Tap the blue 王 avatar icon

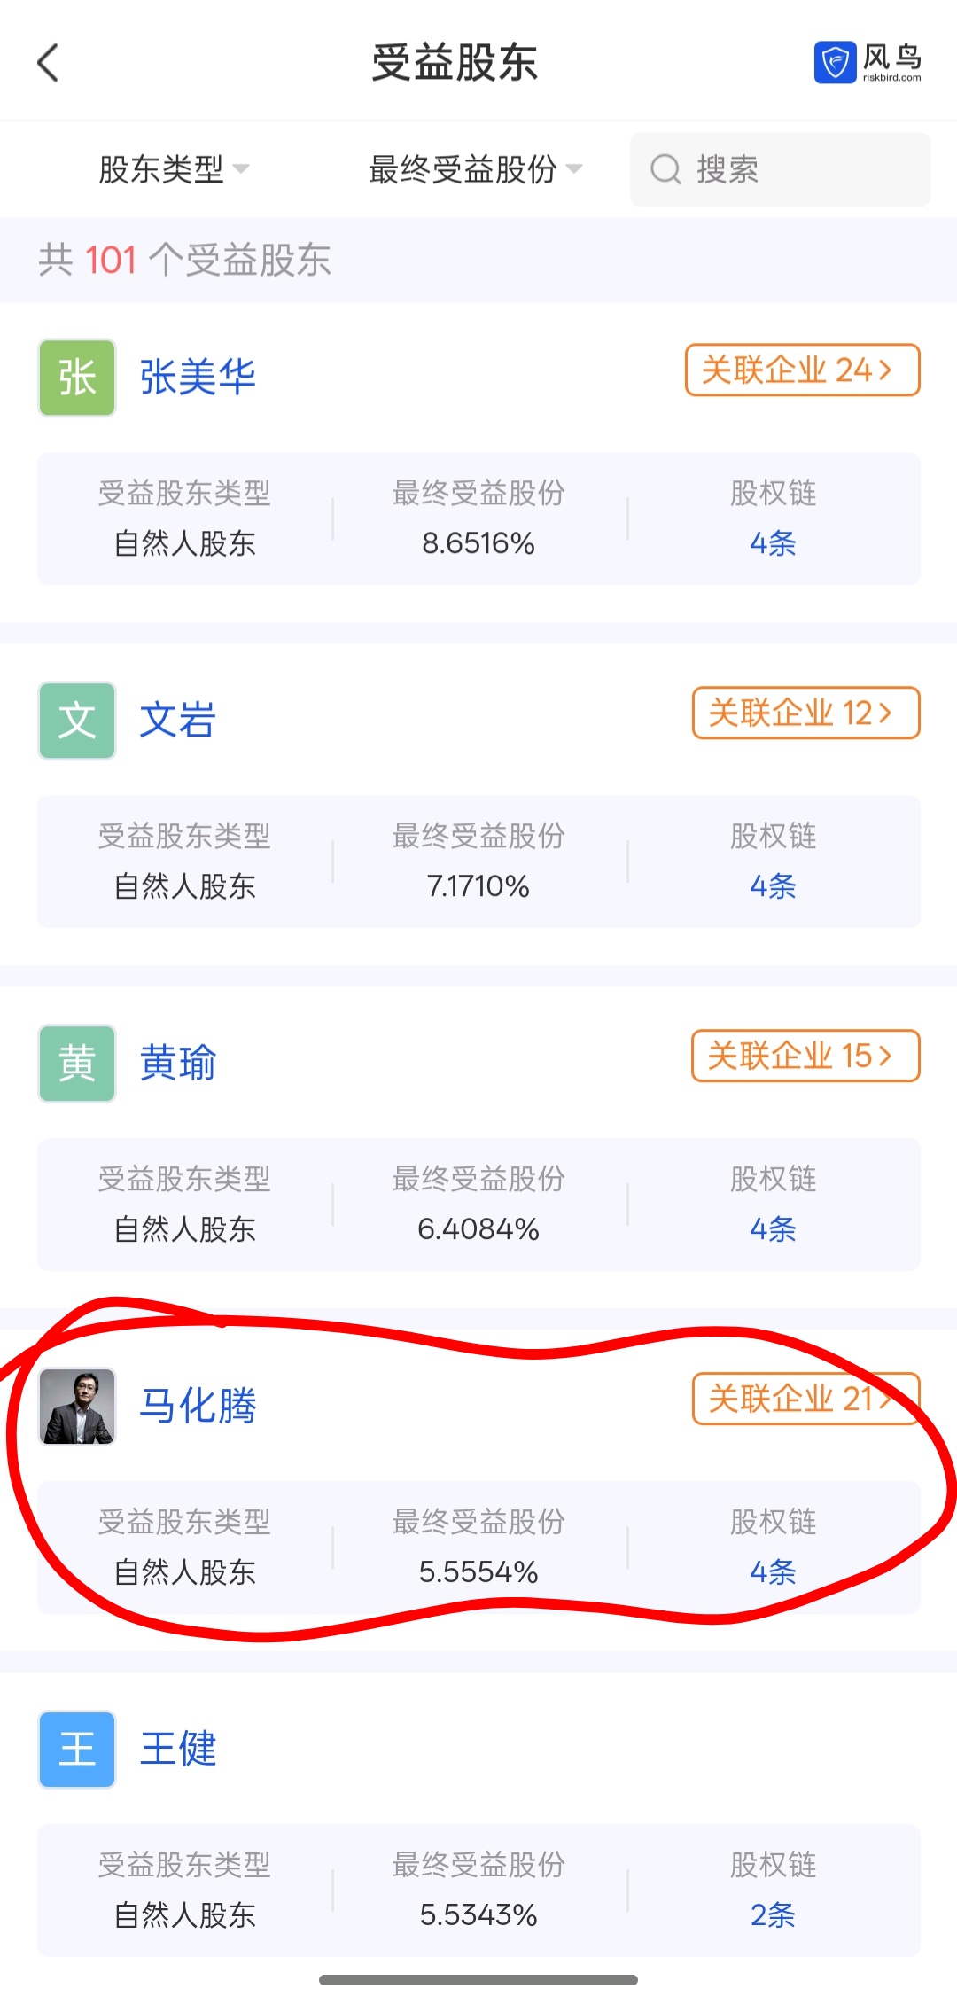click(x=77, y=1750)
